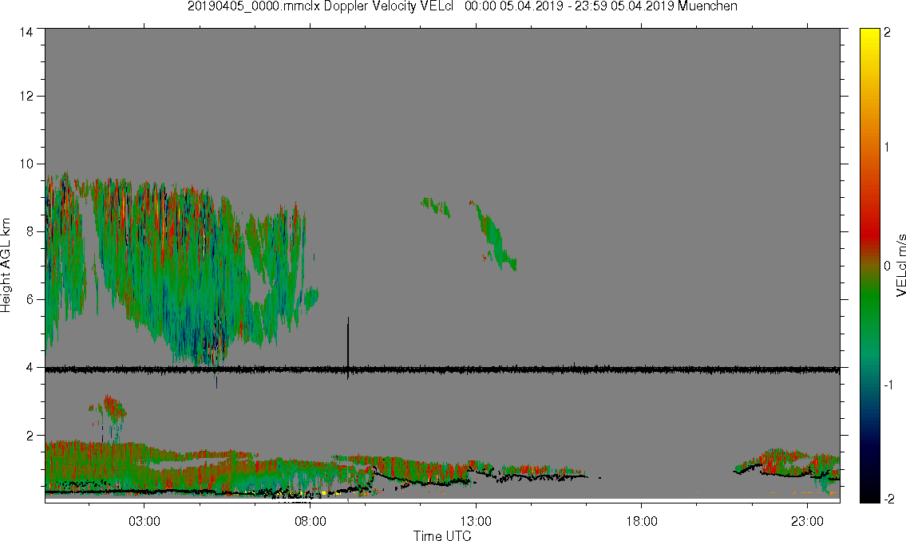Click the colorbar value 1 label
The width and height of the screenshot is (906, 541).
coord(887,148)
